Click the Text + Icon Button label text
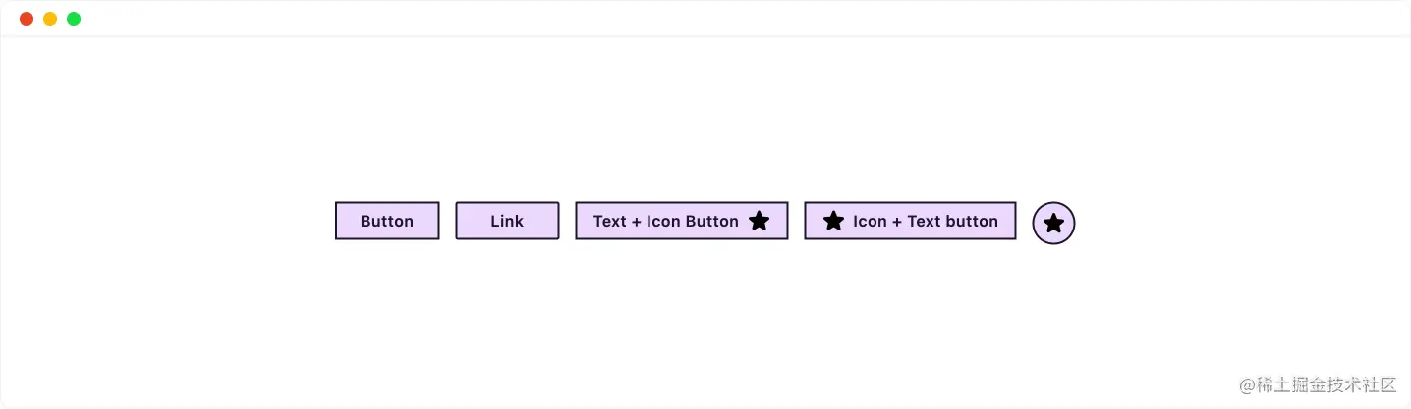 coord(665,221)
